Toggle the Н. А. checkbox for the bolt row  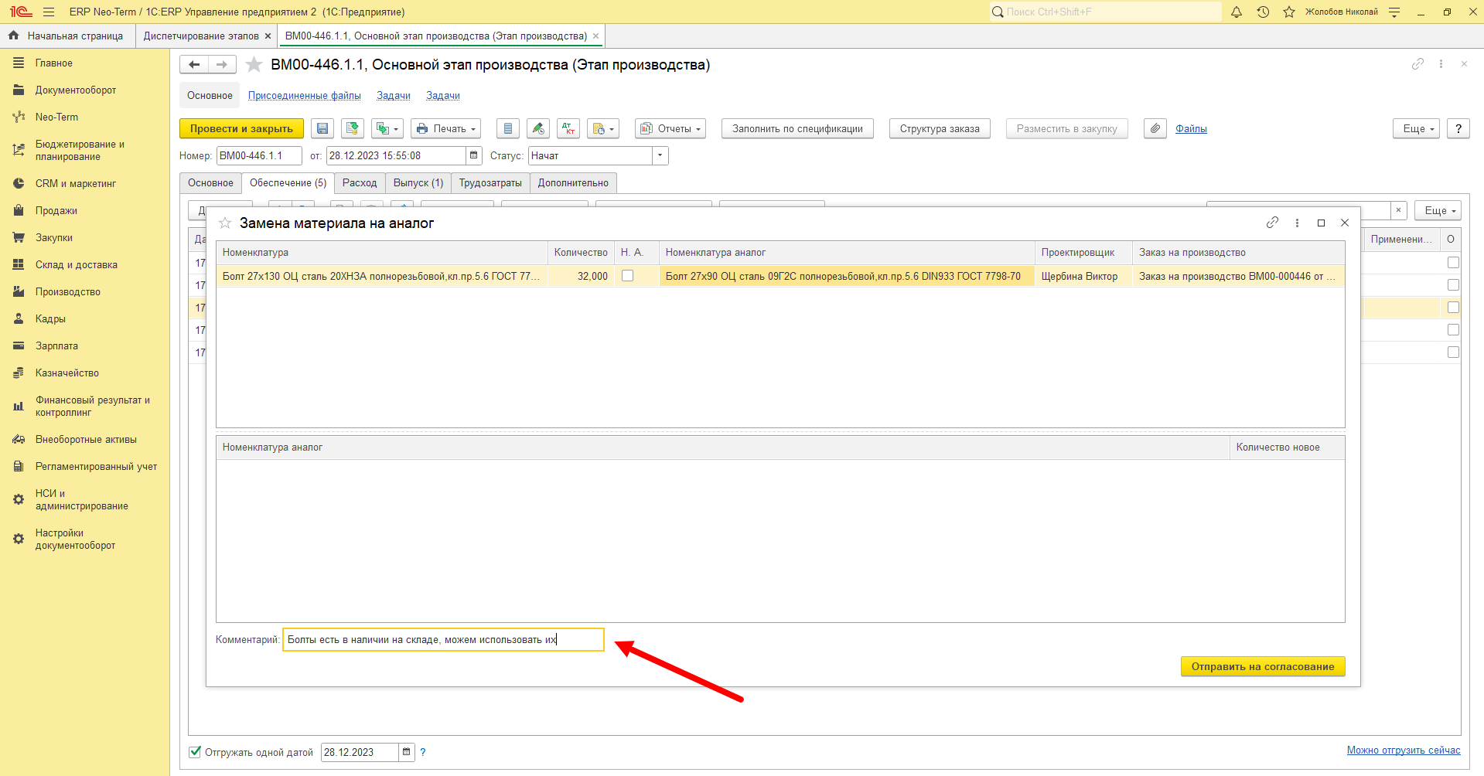point(628,276)
